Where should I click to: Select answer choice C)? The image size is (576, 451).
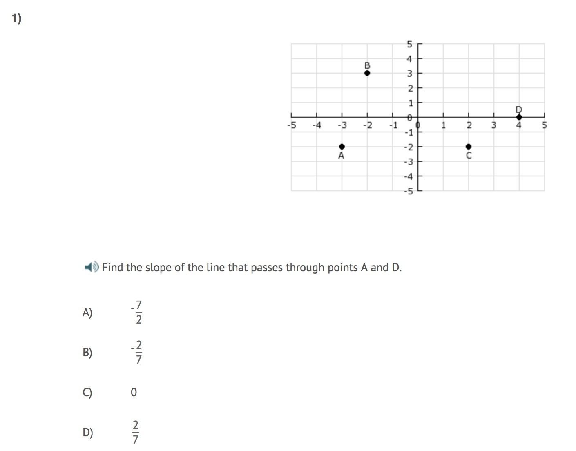(87, 393)
